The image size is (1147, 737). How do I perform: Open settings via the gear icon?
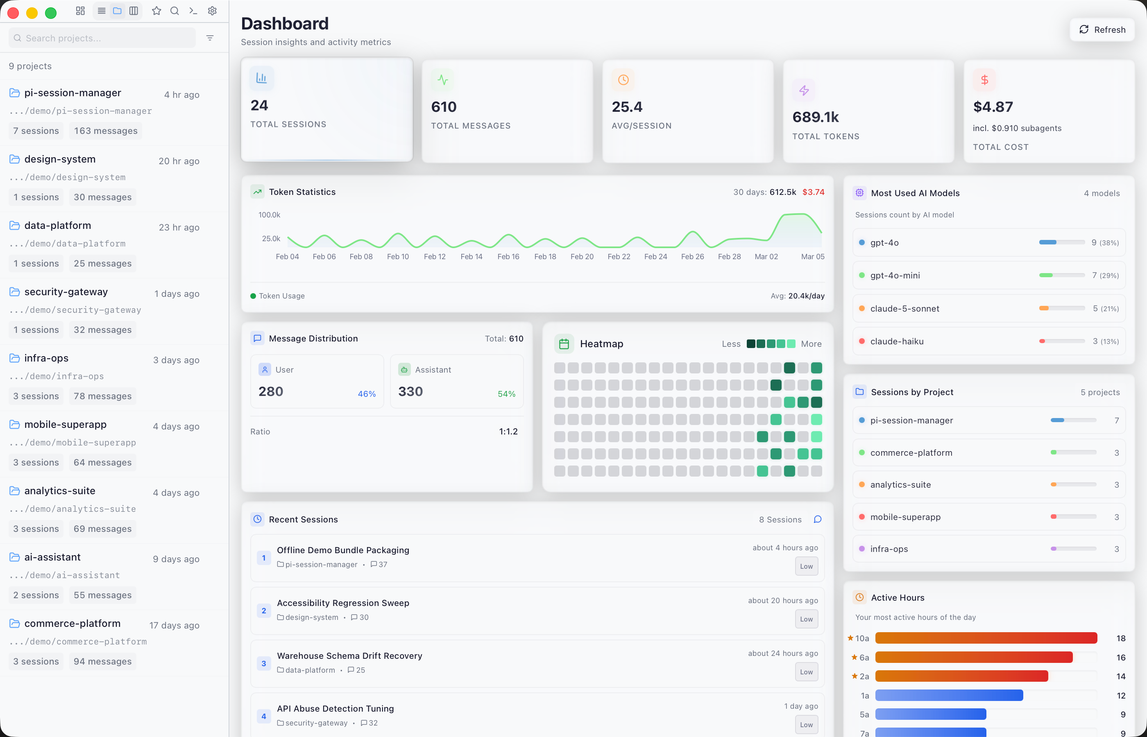click(212, 11)
